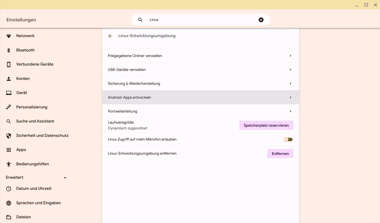
Task: Open arrow for Portweiterleitung
Action: 290,111
